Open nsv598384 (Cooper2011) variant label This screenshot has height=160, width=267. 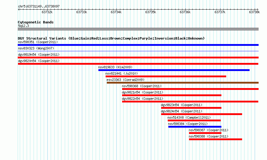point(188,124)
